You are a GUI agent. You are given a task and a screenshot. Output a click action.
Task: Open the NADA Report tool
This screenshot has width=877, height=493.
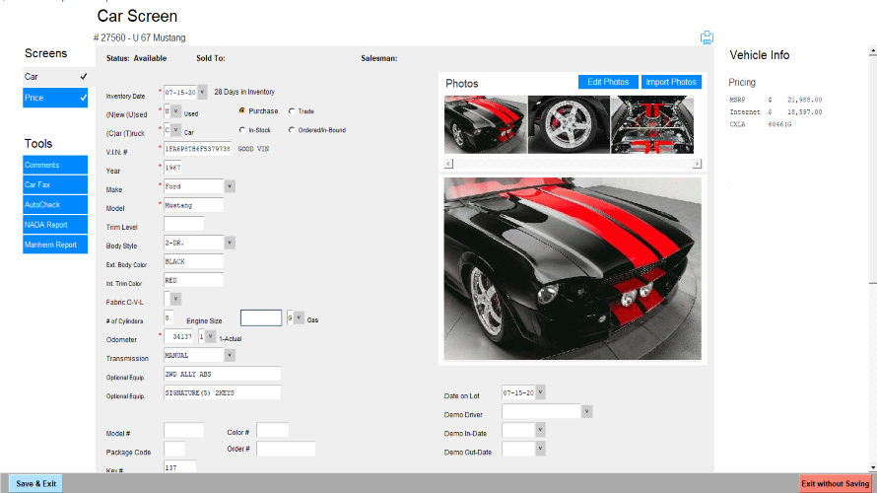55,225
